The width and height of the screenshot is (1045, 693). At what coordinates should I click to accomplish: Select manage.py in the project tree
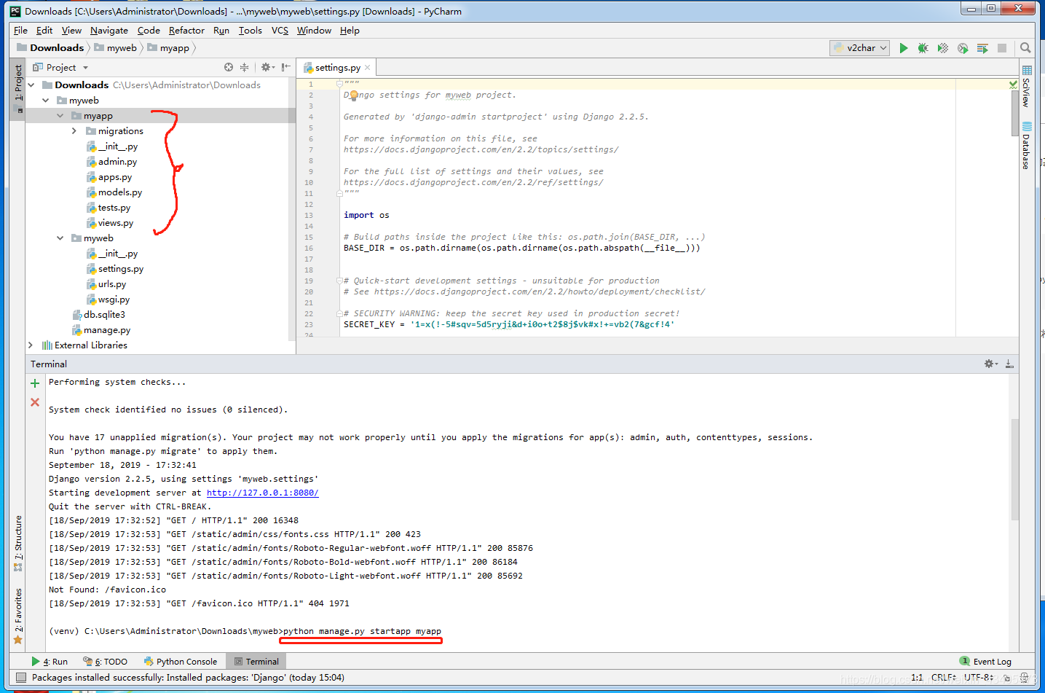(x=107, y=330)
